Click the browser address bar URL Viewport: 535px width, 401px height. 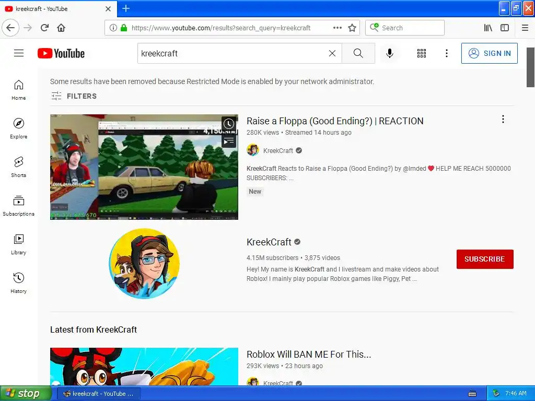pyautogui.click(x=221, y=28)
